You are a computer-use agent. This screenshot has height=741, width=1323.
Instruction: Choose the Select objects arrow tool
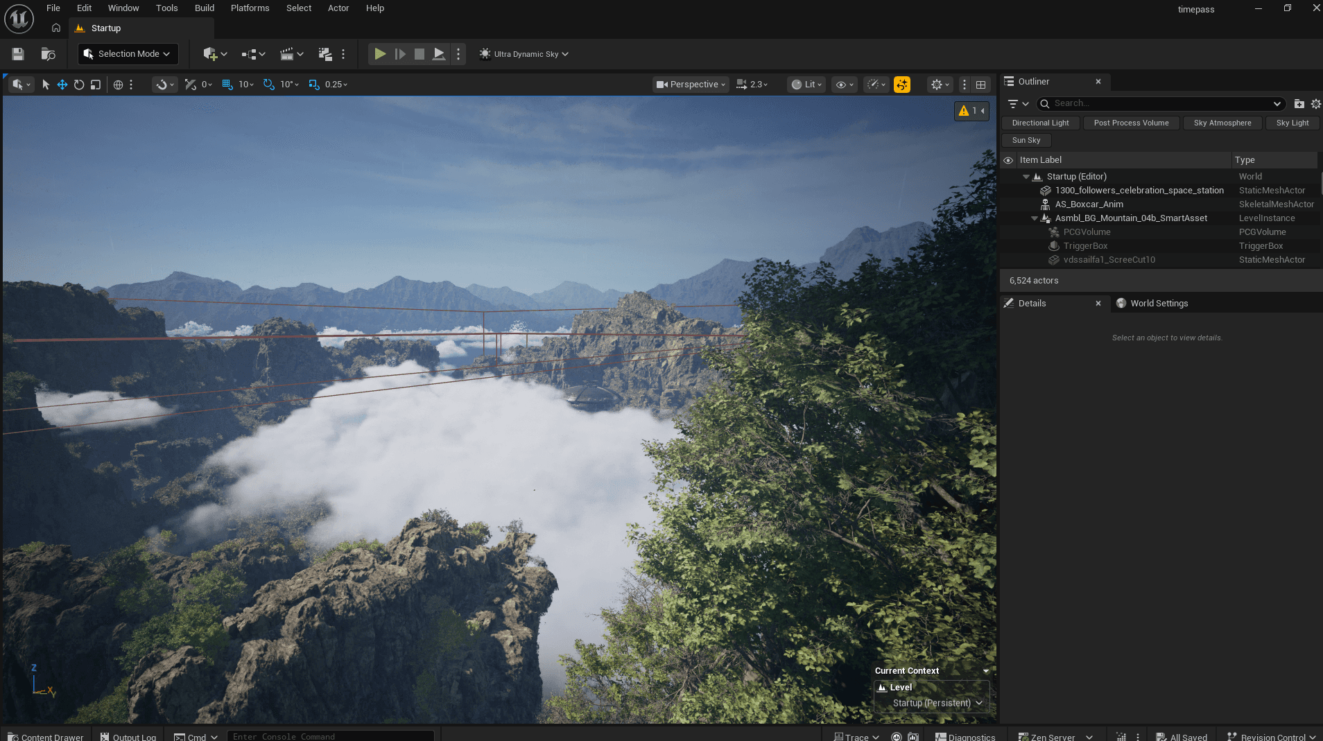pyautogui.click(x=46, y=85)
